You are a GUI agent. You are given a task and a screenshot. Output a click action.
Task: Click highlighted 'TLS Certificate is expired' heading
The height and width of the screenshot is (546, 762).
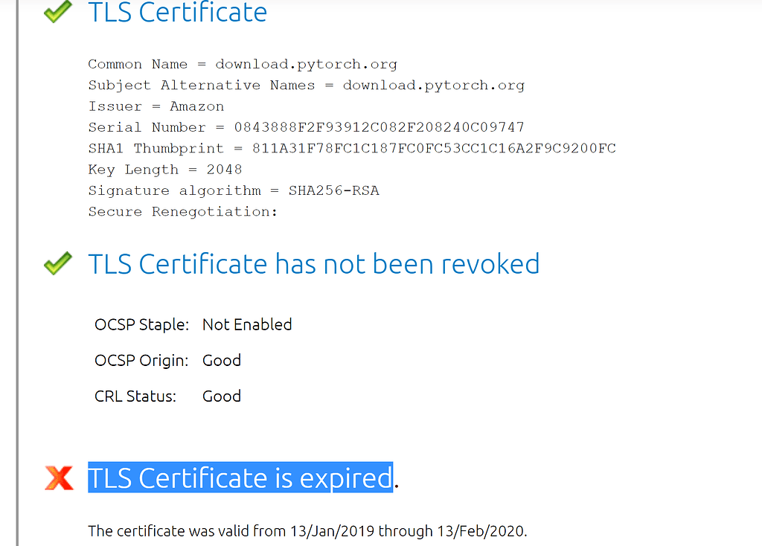tap(240, 478)
